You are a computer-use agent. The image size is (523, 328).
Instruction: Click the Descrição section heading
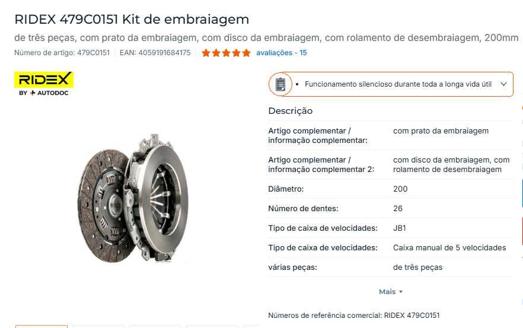[290, 111]
